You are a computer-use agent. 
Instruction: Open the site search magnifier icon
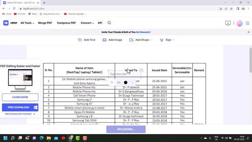click(x=109, y=23)
